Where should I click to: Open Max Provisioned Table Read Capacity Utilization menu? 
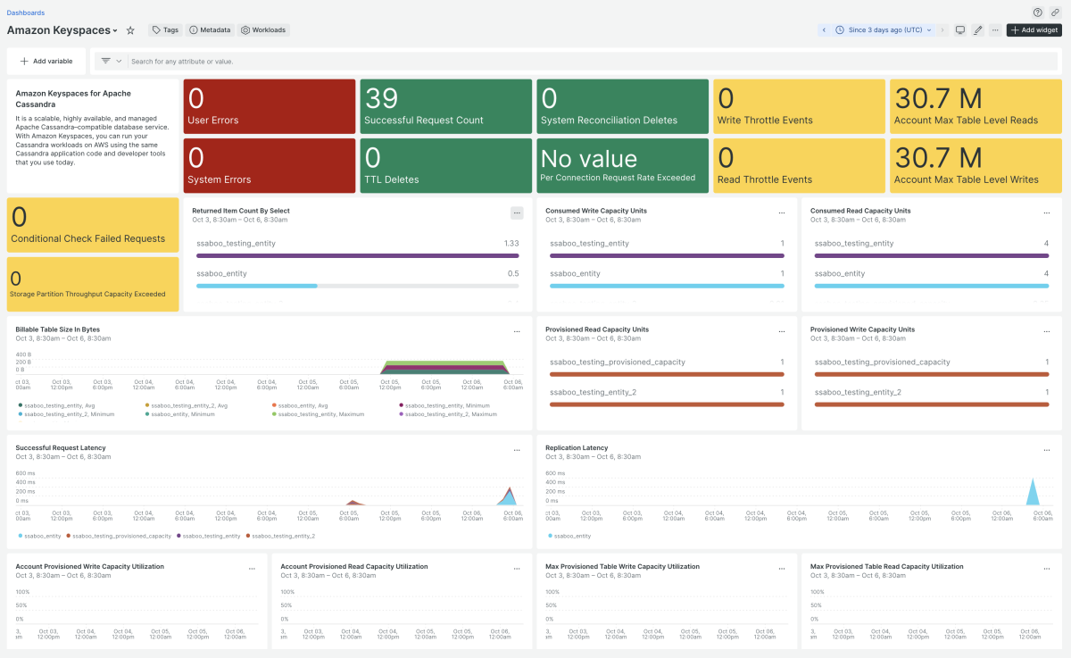1047,568
